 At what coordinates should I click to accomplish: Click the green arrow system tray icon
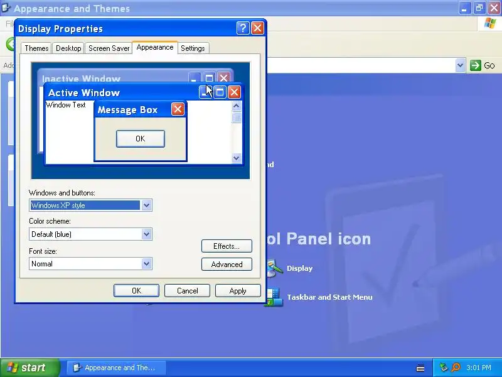point(444,368)
